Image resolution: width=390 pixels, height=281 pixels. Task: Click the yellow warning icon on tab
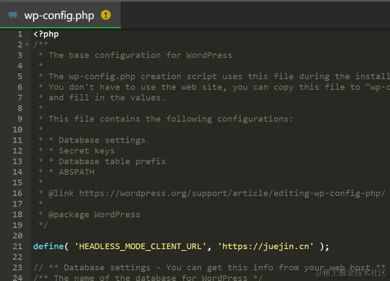106,15
